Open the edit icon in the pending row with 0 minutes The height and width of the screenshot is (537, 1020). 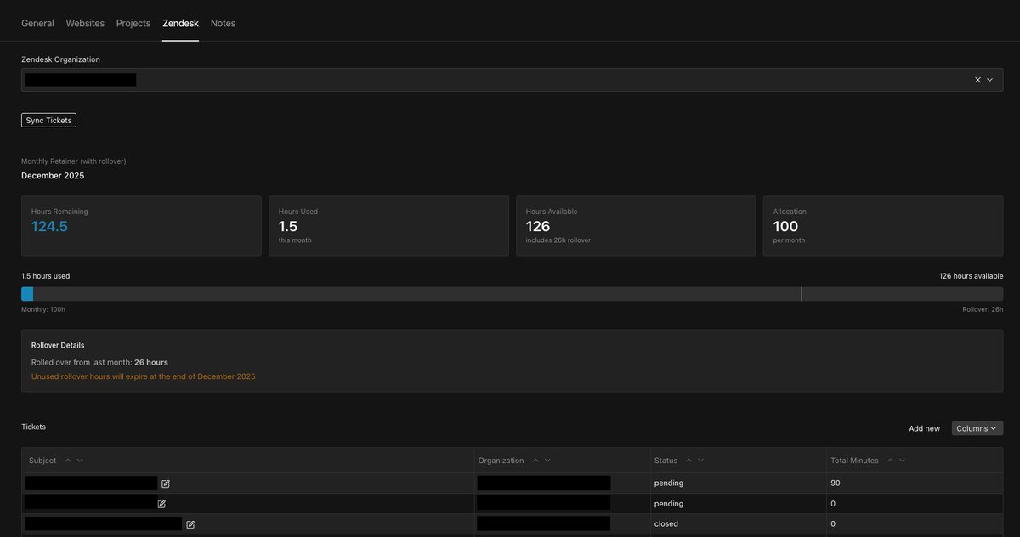click(x=161, y=504)
